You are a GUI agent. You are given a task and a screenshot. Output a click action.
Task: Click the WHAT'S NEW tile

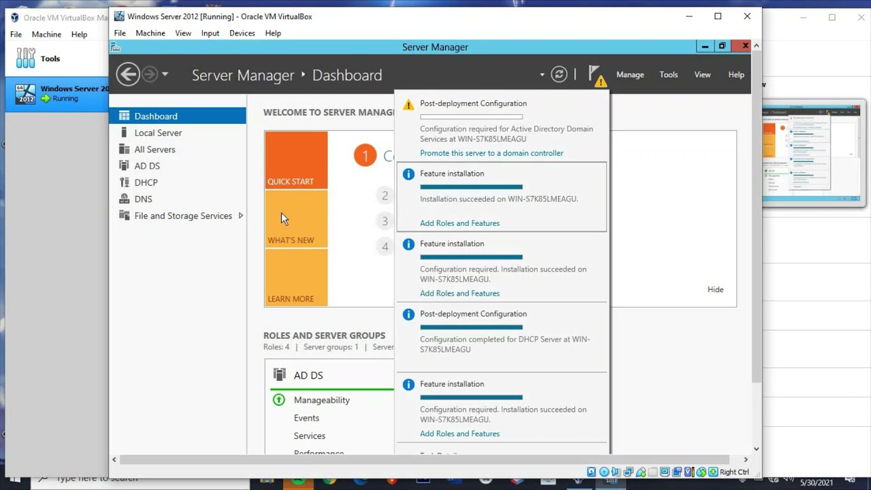(296, 219)
